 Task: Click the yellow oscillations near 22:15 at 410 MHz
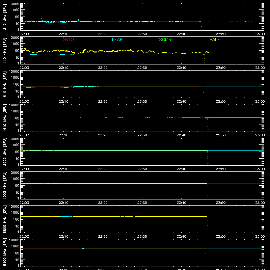[x=86, y=51]
